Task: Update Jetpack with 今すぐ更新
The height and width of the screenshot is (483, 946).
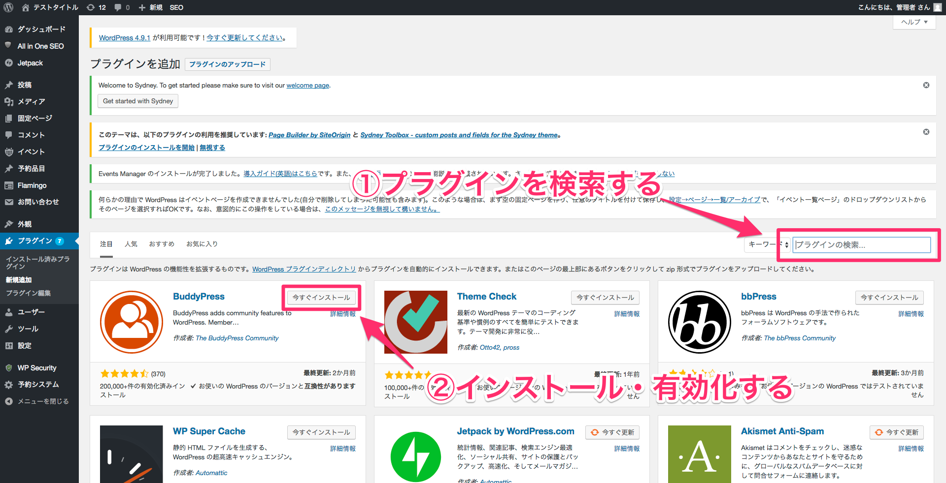Action: point(612,432)
